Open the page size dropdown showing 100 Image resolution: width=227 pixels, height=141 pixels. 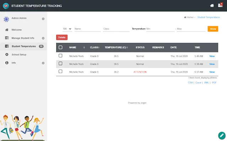point(67,29)
